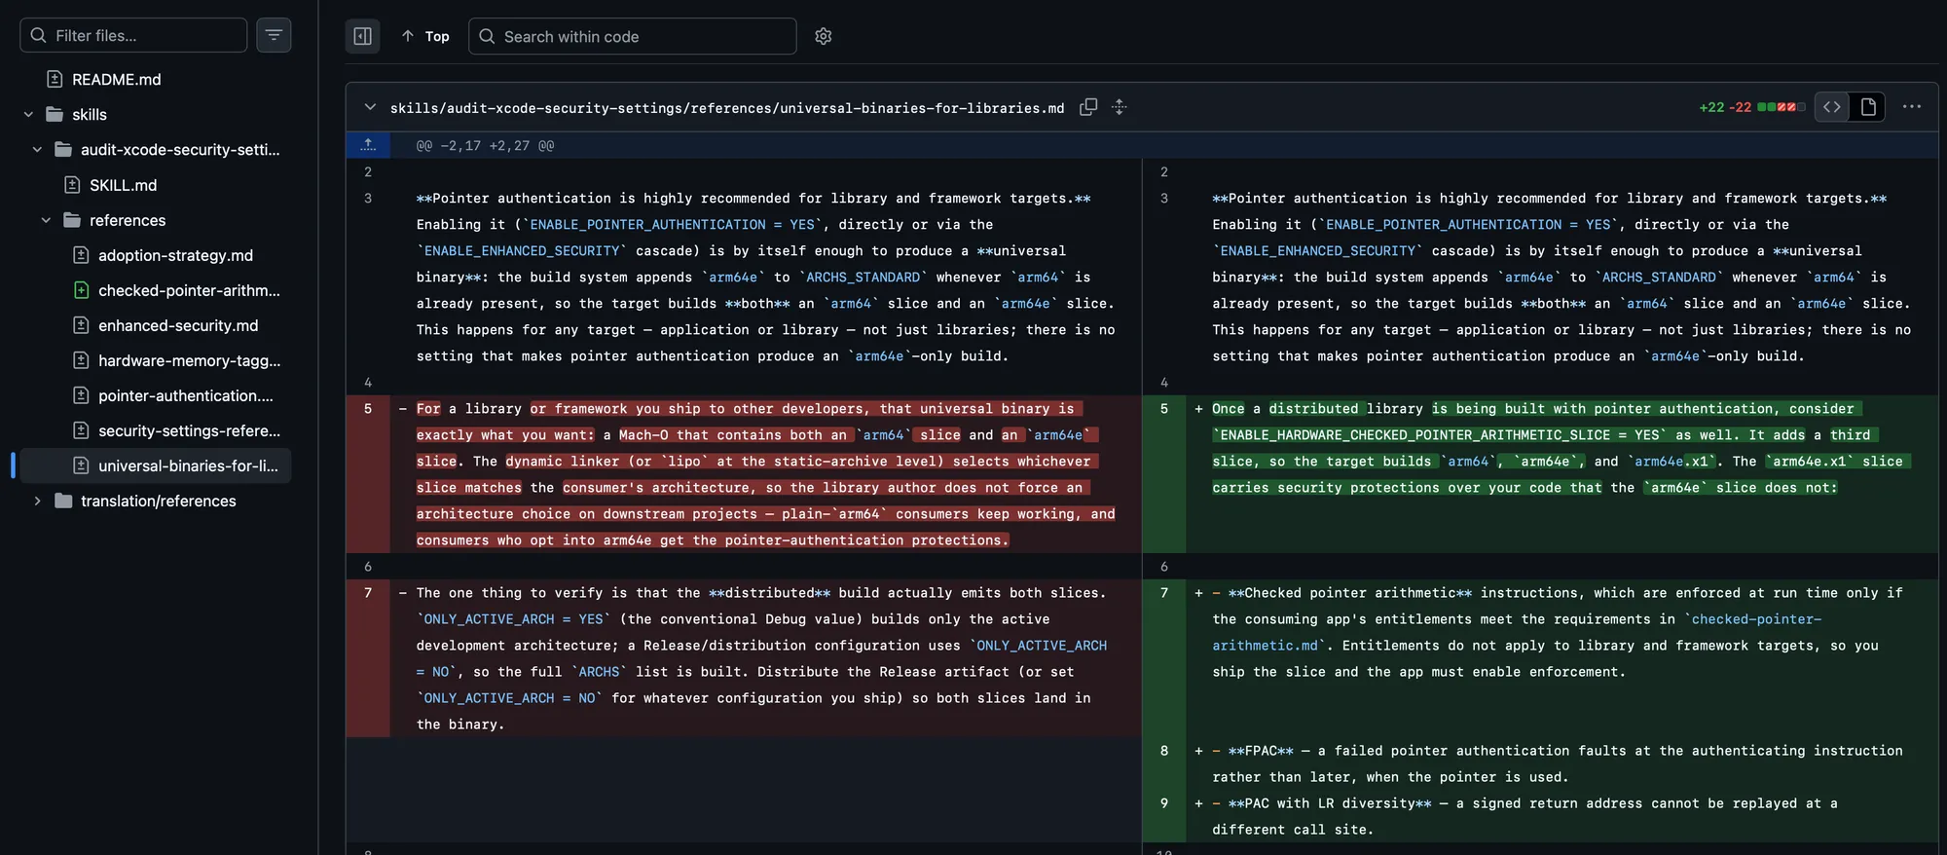Click the pointer-authentication file icon
1947x855 pixels.
point(81,395)
